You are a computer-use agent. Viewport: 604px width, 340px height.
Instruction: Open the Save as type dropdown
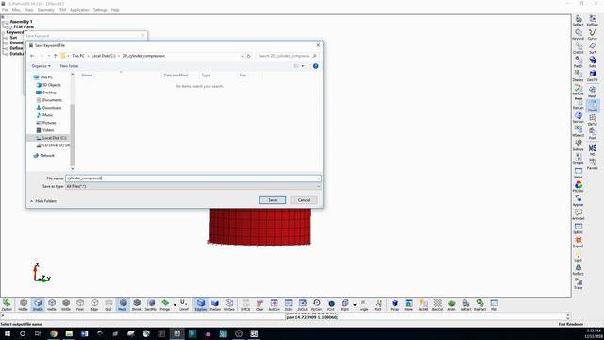click(x=193, y=186)
